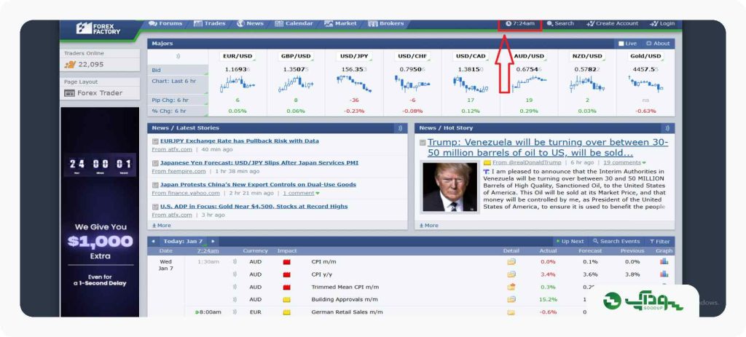Open the USD/CAD mini candlestick chart
This screenshot has height=337, width=746.
471,84
